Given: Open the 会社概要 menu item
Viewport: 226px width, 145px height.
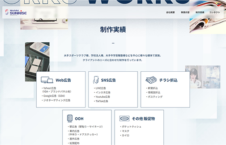Looking at the screenshot, I should click(x=170, y=12).
